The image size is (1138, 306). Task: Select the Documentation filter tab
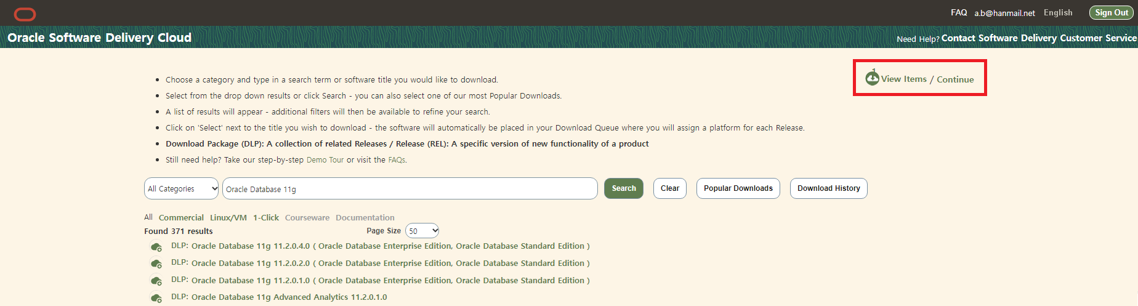point(365,217)
